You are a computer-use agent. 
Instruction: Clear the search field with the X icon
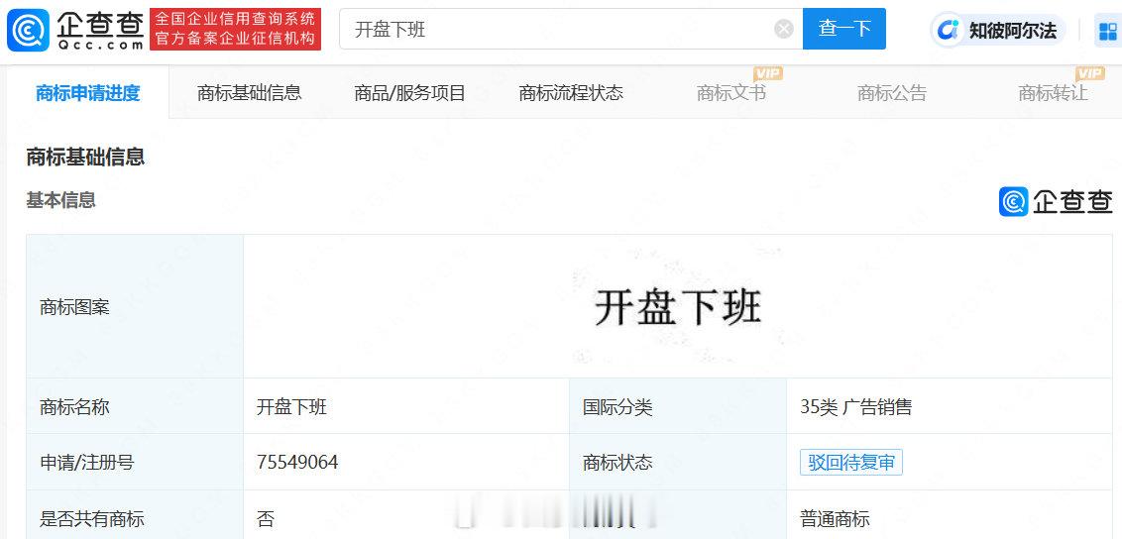coord(784,30)
